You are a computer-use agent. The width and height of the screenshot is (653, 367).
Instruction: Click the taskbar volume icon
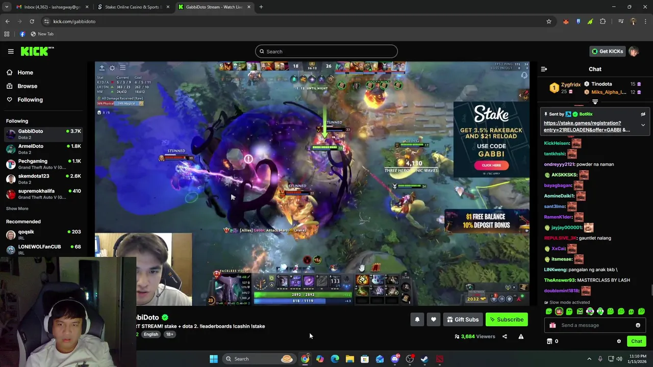pos(619,359)
